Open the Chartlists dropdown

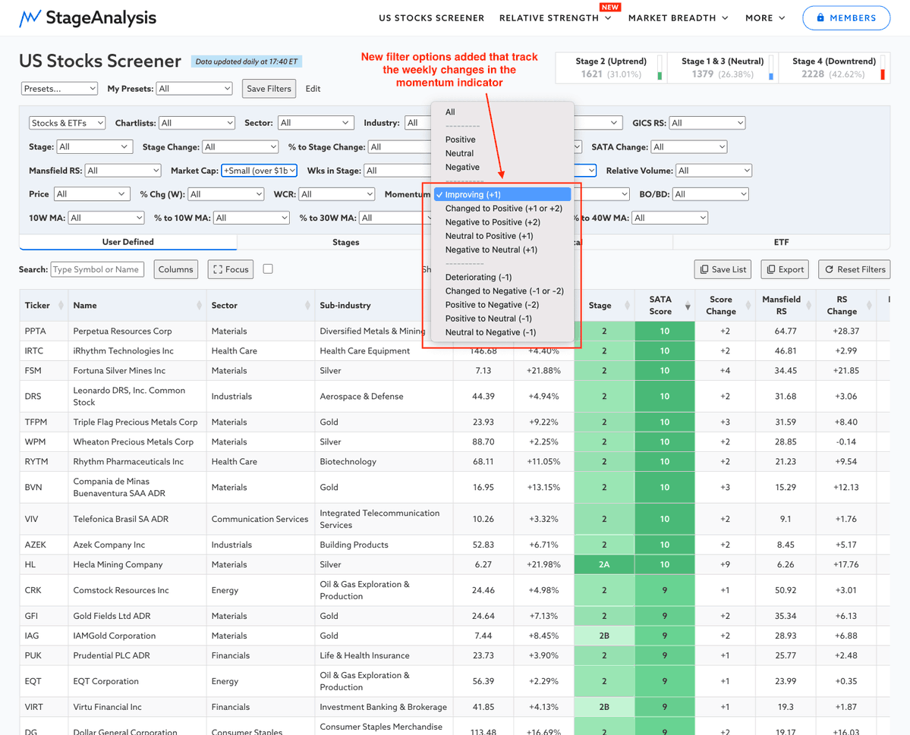197,123
